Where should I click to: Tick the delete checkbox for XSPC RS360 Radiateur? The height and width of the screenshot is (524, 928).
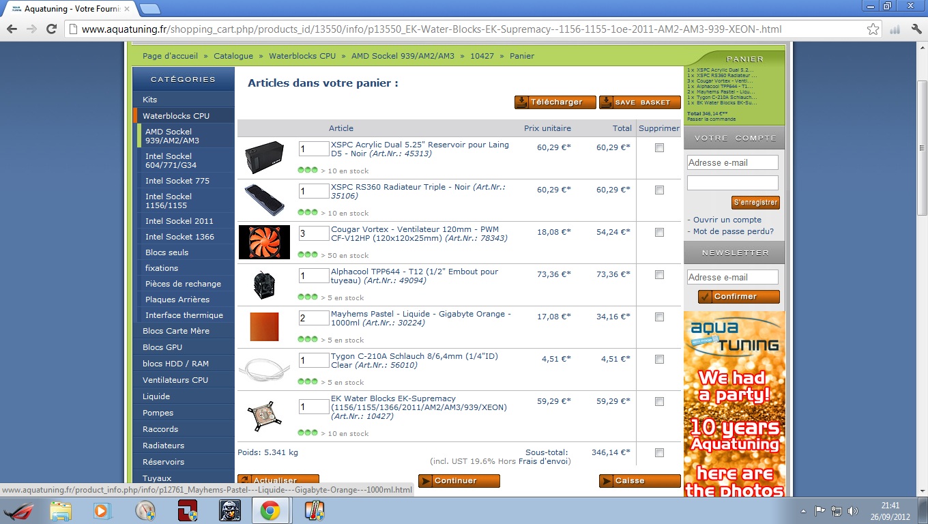coord(659,190)
